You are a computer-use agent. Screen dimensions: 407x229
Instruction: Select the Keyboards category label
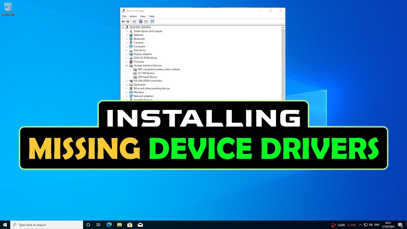coord(139,85)
